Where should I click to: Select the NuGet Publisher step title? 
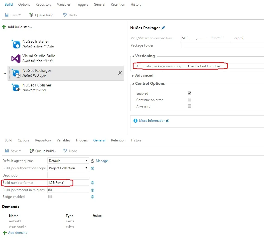37,85
